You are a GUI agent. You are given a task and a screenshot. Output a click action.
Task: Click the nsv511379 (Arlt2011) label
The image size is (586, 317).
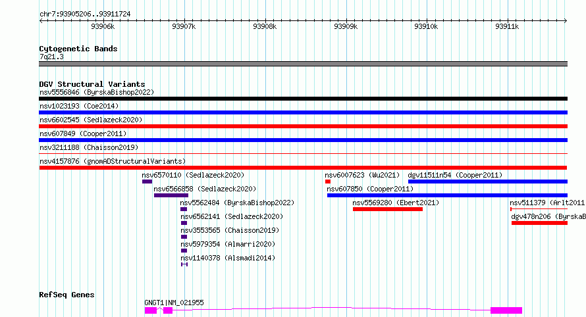tap(548, 203)
